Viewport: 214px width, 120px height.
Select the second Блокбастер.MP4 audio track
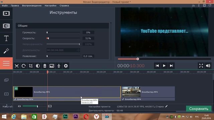148,99
